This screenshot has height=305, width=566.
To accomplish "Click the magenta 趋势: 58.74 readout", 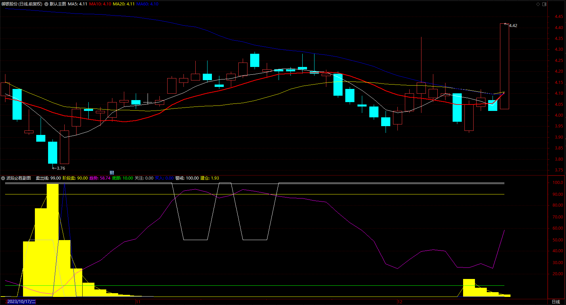I will 100,178.
